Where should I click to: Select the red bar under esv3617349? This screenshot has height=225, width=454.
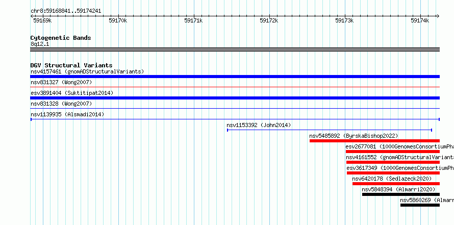tap(393, 173)
